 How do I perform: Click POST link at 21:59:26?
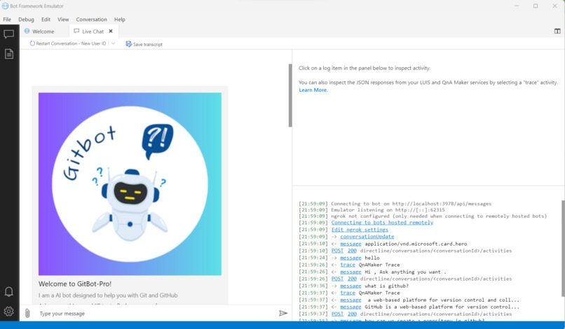click(337, 279)
